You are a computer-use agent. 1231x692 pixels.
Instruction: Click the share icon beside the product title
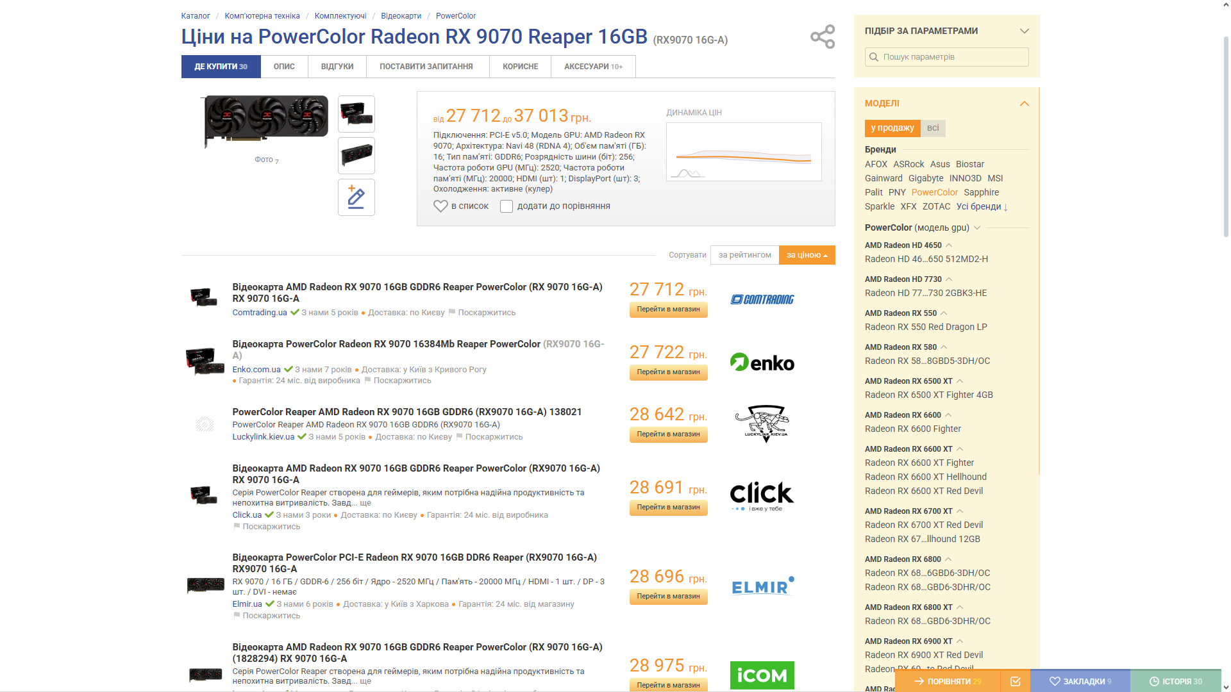point(823,37)
